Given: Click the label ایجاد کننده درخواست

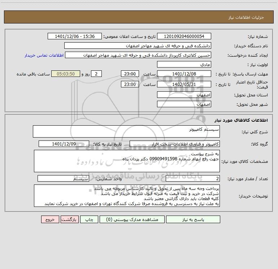Looking at the screenshot, I should (248, 55).
